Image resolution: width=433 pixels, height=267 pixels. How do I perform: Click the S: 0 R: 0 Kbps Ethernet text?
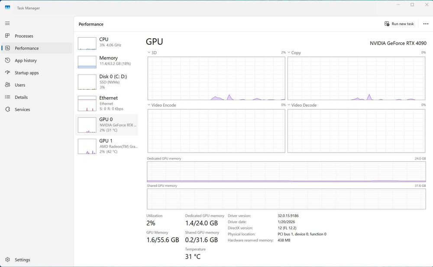[111, 109]
